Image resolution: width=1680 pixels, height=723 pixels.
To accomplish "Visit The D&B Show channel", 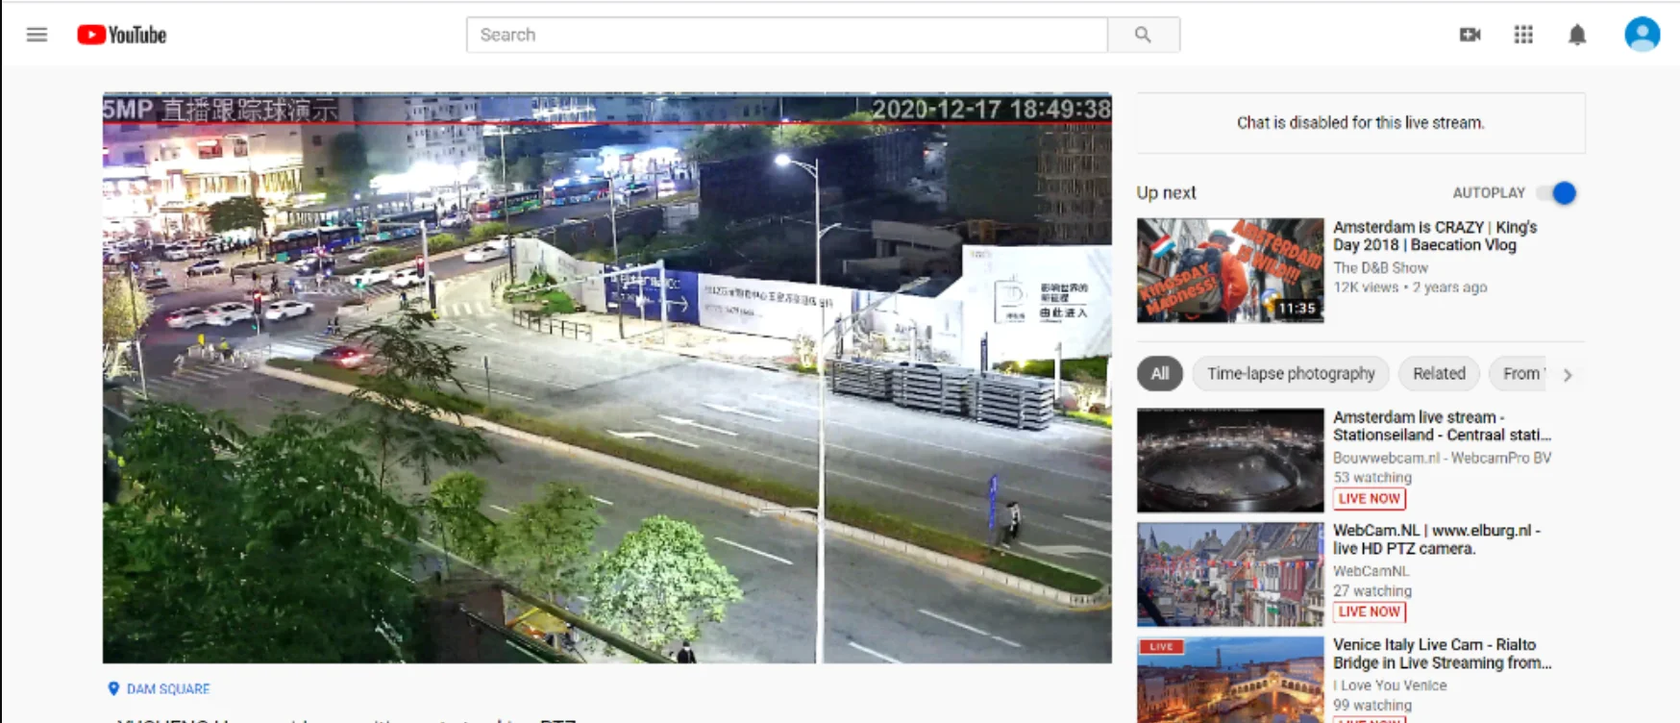I will tap(1380, 268).
